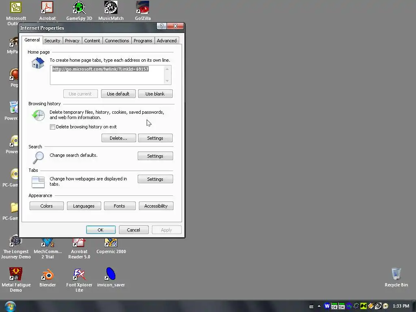Open the Acrobat desktop icon in the top row

pos(47,11)
